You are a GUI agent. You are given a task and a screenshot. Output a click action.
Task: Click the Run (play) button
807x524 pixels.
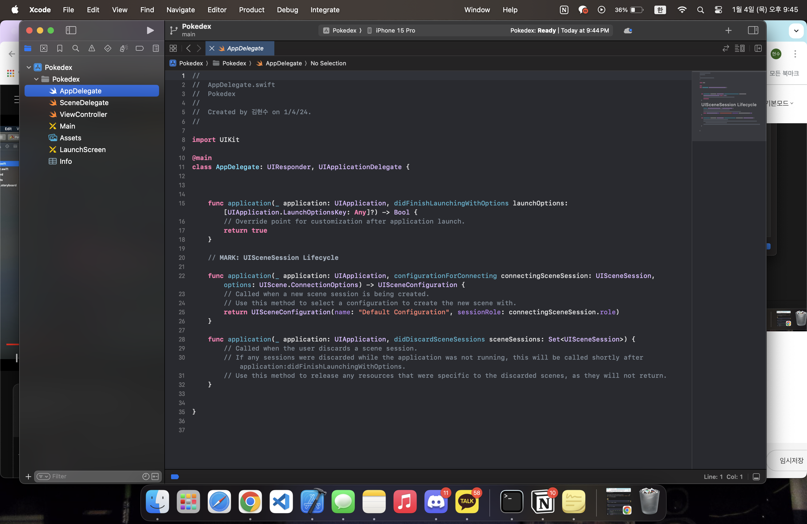(150, 30)
